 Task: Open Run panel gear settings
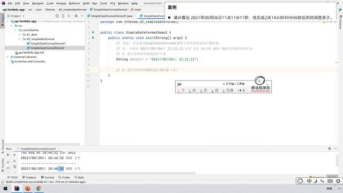point(330,149)
